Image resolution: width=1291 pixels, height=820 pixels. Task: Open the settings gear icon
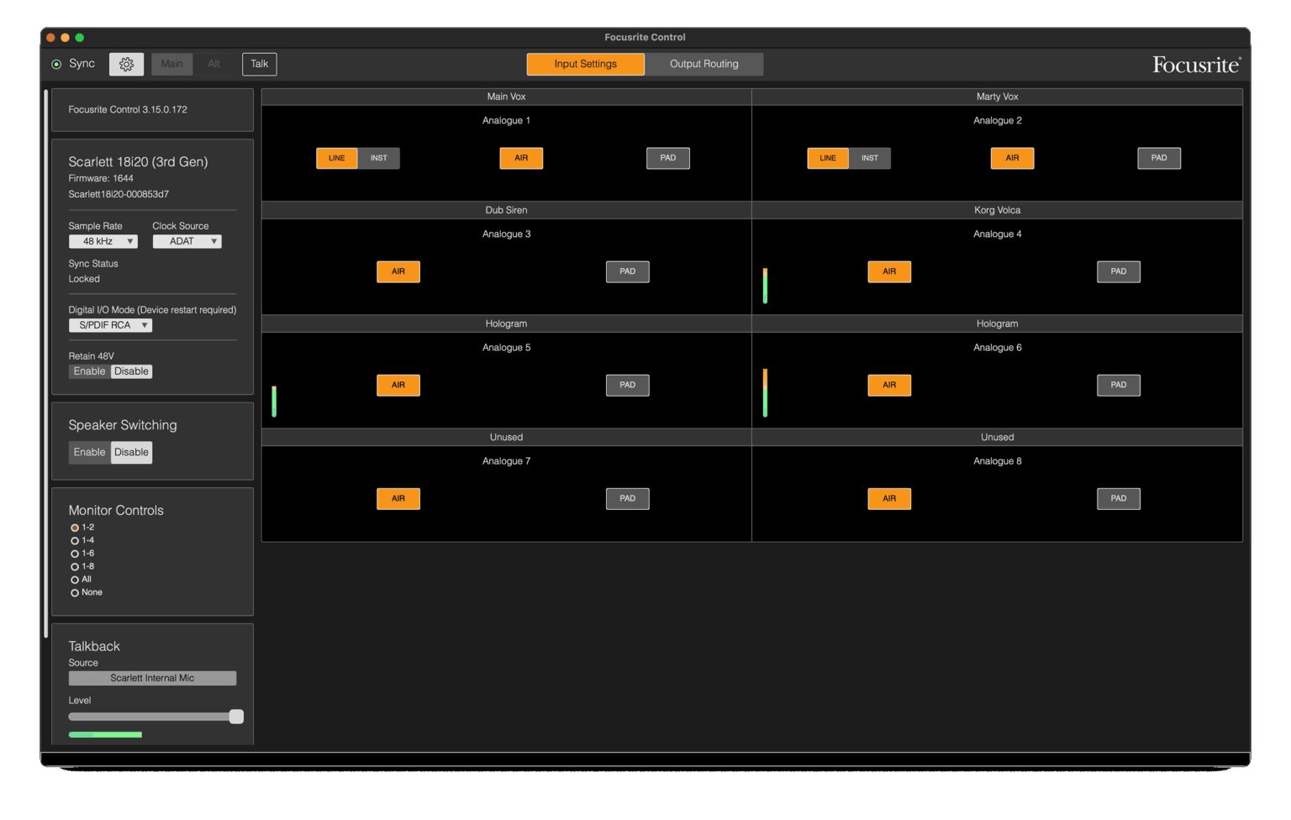coord(126,64)
